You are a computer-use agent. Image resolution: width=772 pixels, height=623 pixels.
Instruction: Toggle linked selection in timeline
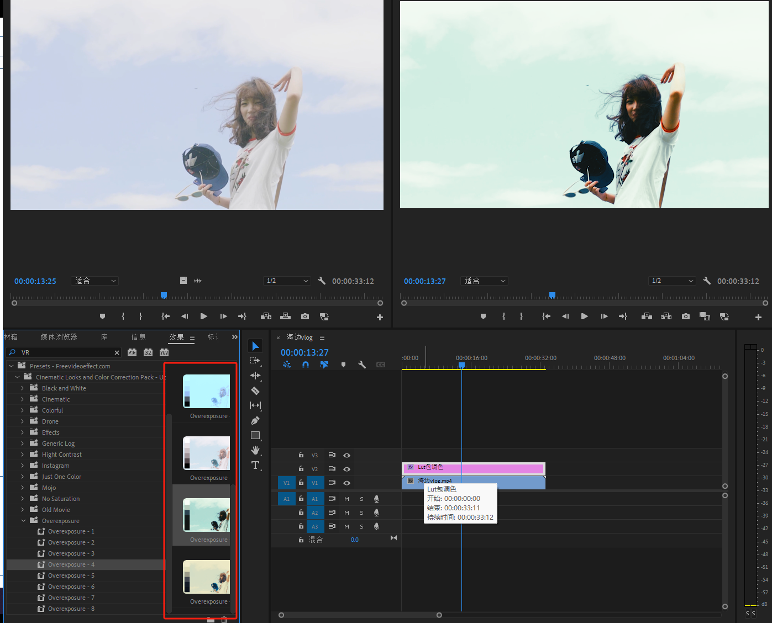click(x=324, y=365)
